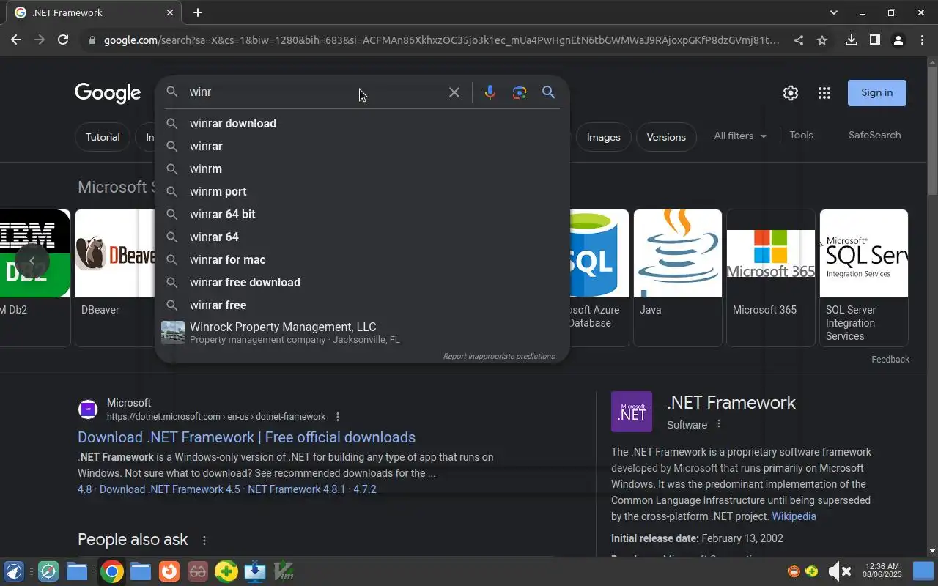Viewport: 938px width, 586px height.
Task: Choose suggestion winrar for mac
Action: (x=362, y=259)
